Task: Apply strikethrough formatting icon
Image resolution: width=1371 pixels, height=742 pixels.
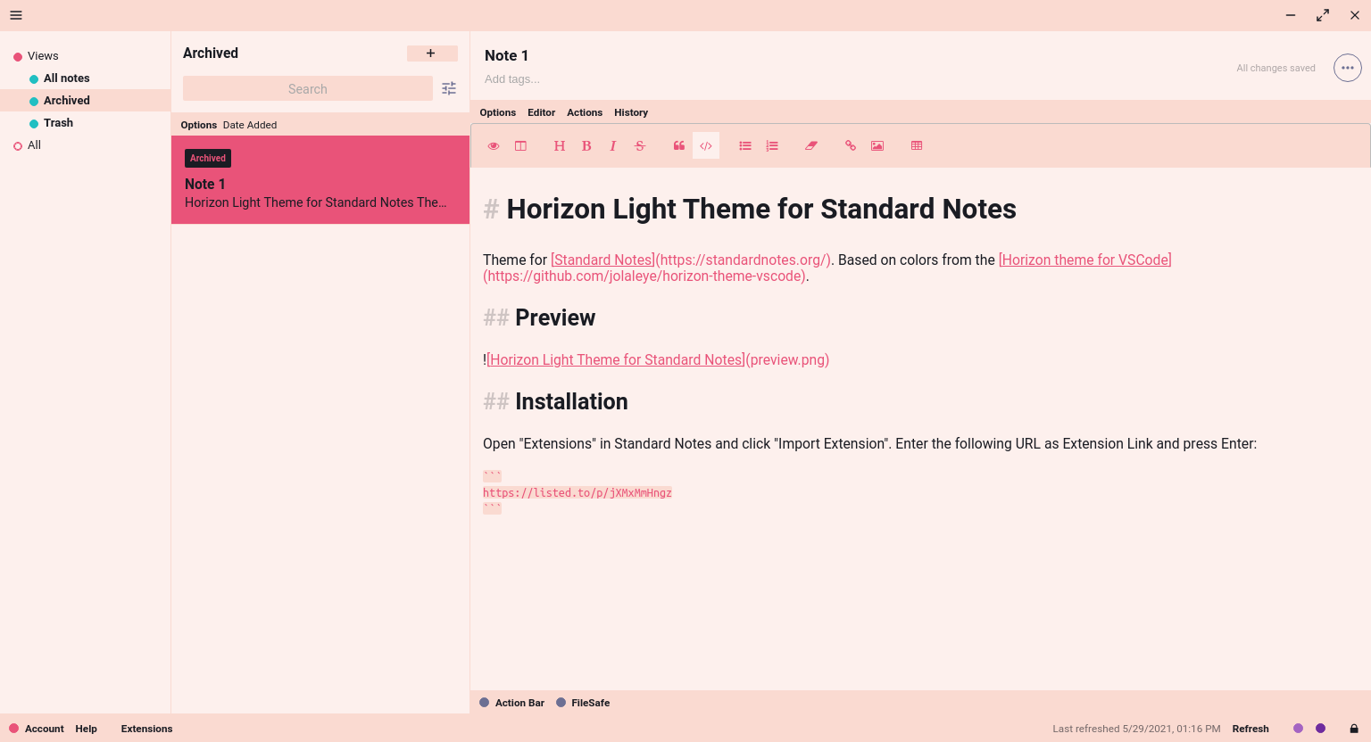Action: (x=640, y=146)
